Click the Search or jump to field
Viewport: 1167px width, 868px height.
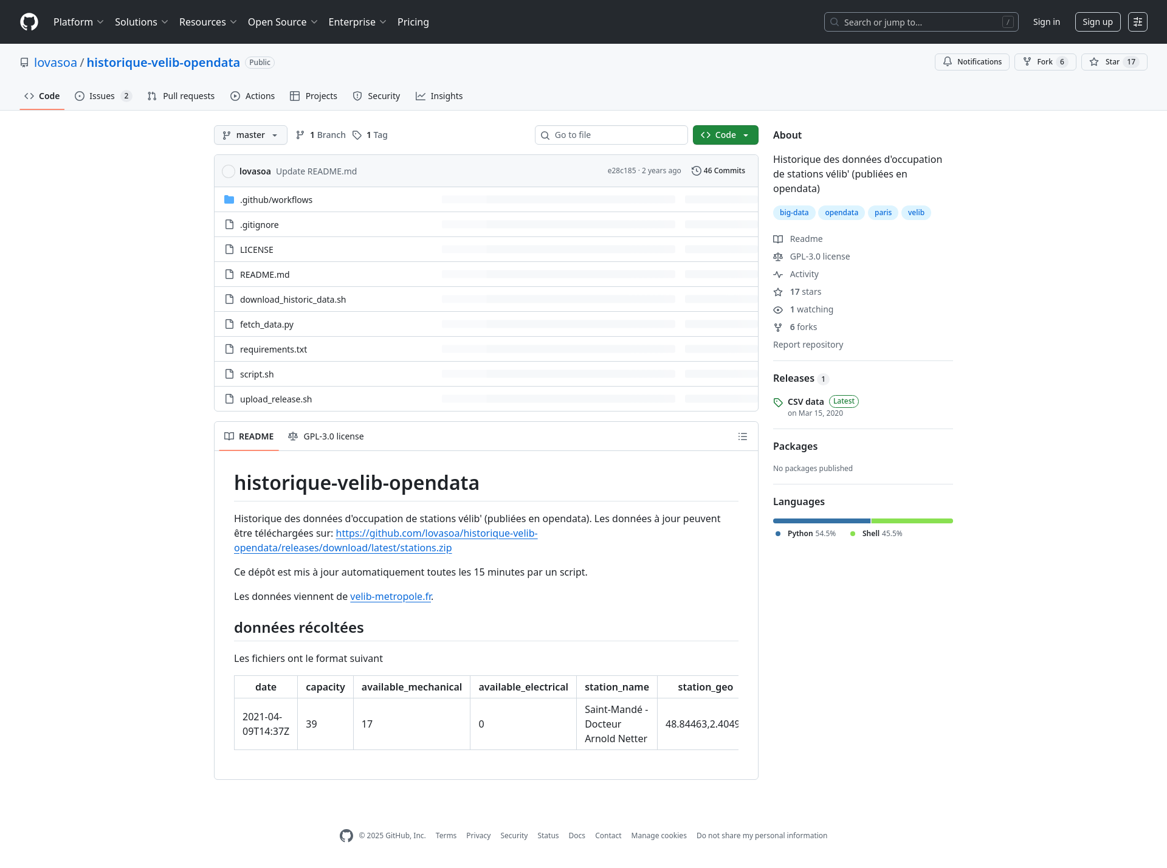click(921, 22)
